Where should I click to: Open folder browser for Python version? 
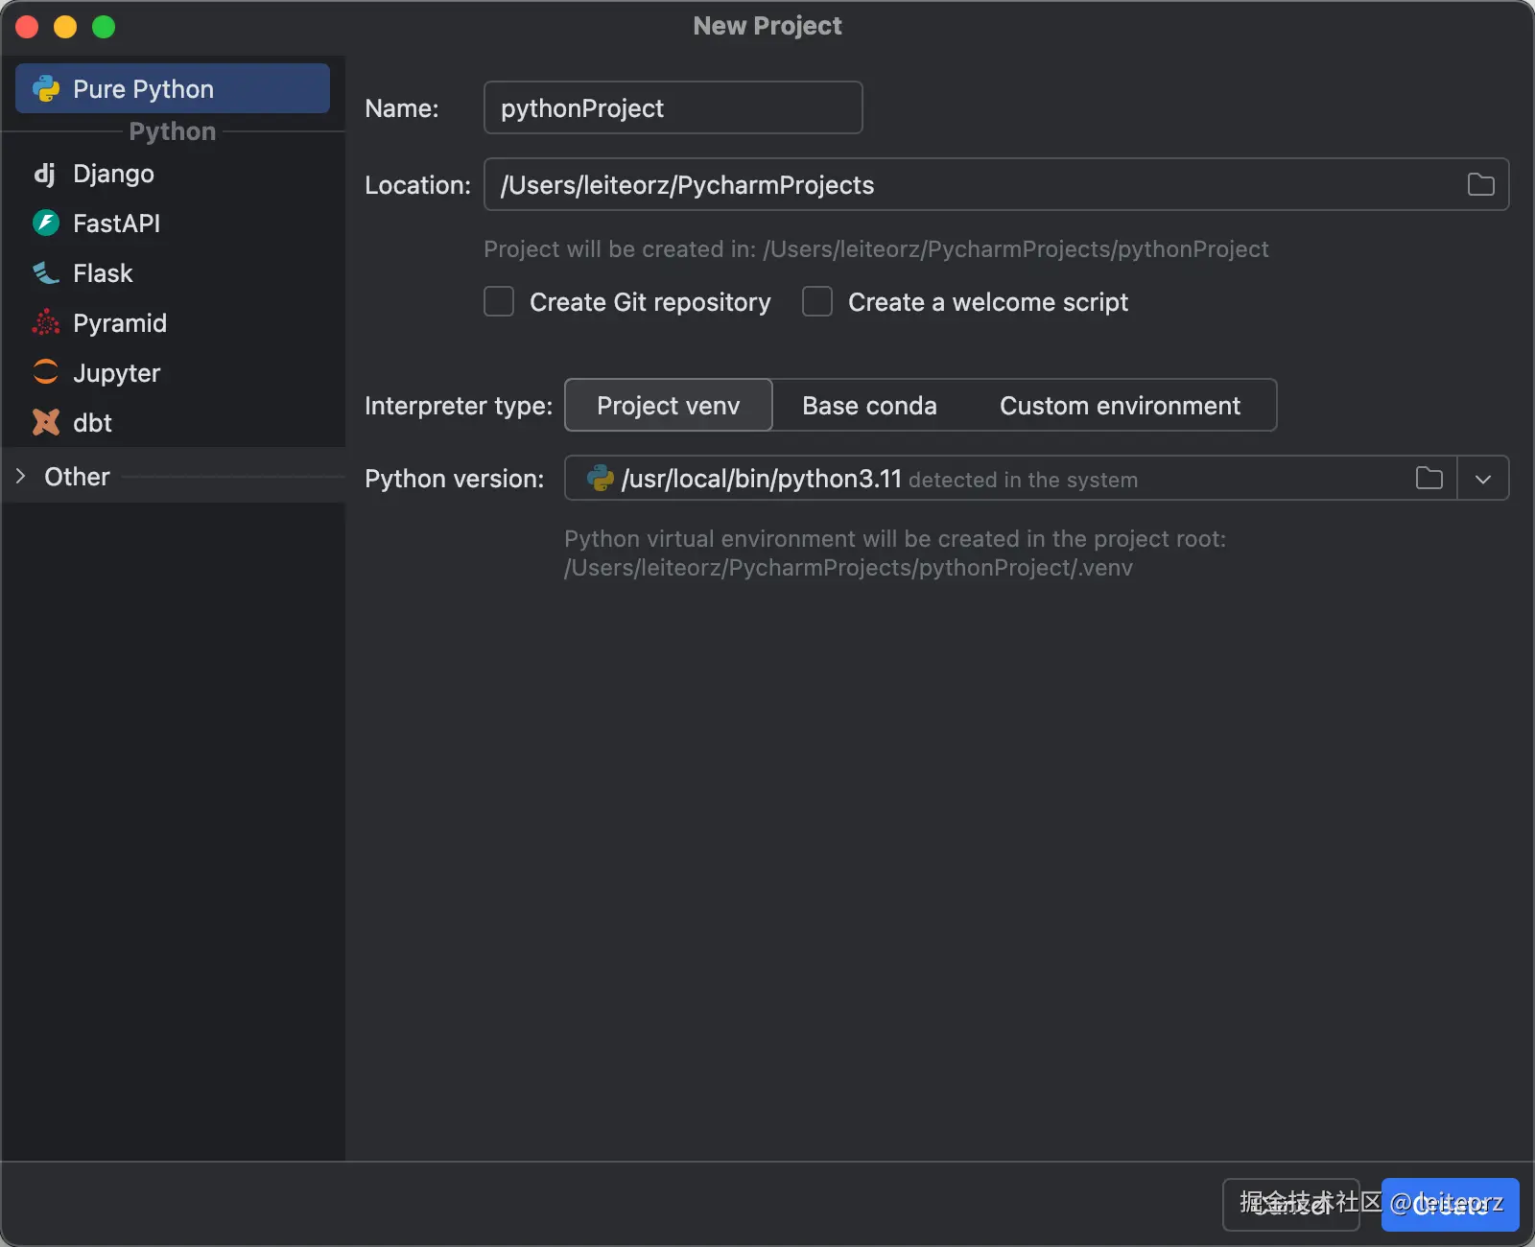tap(1429, 478)
